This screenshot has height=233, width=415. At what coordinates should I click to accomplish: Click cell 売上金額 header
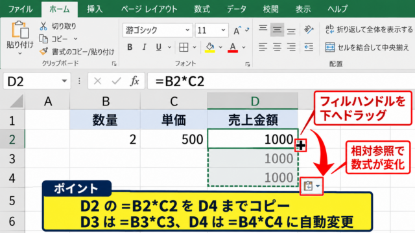pyautogui.click(x=253, y=120)
